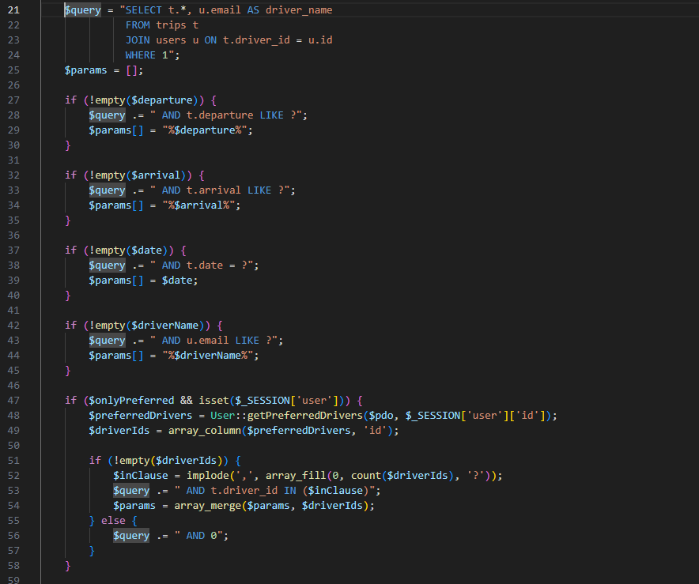Select line number 46 in the gutter
Image resolution: width=699 pixels, height=584 pixels.
[13, 386]
